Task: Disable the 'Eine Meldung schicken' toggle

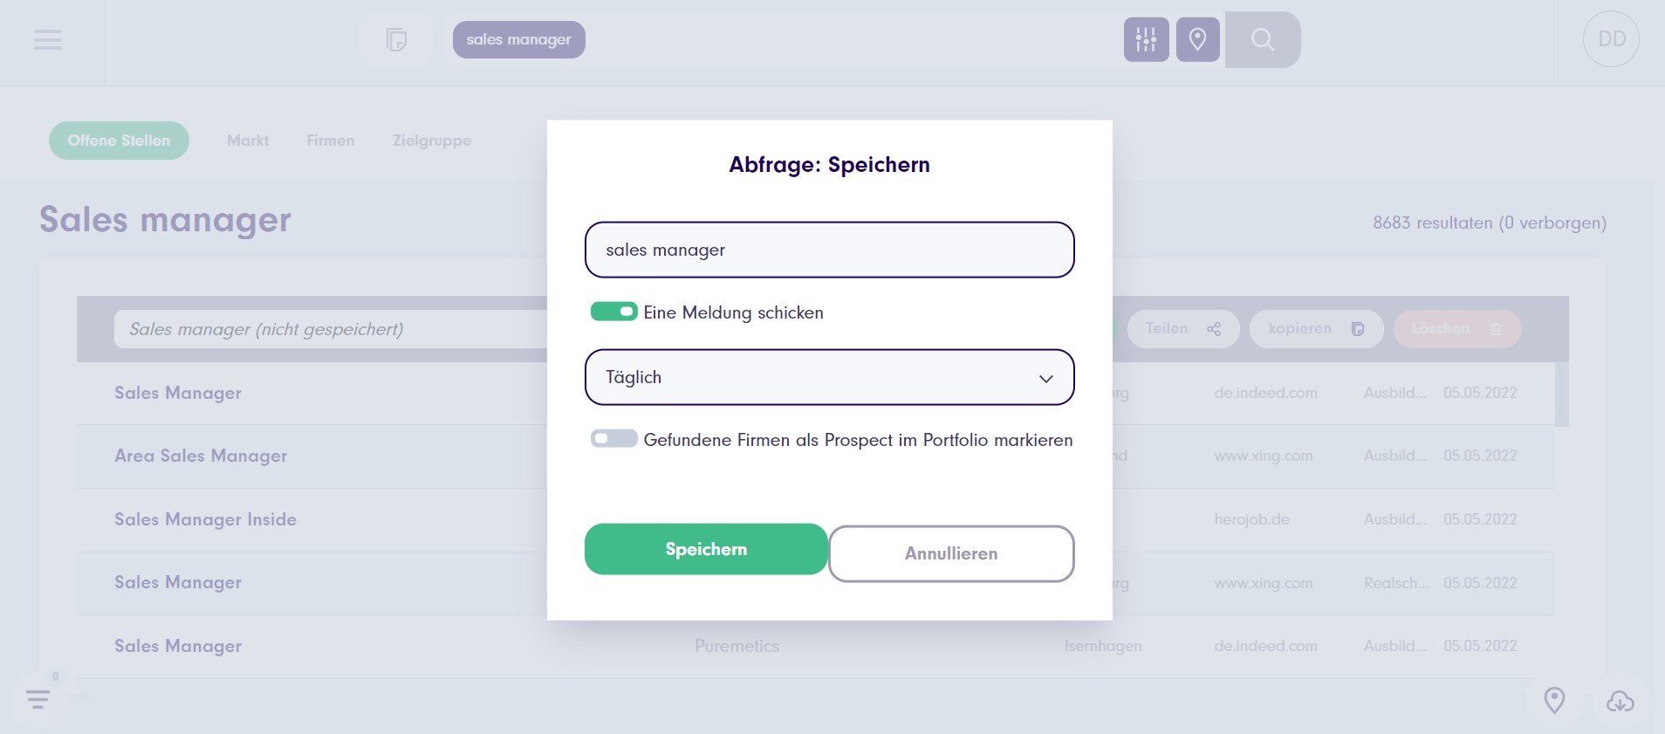Action: pos(613,312)
